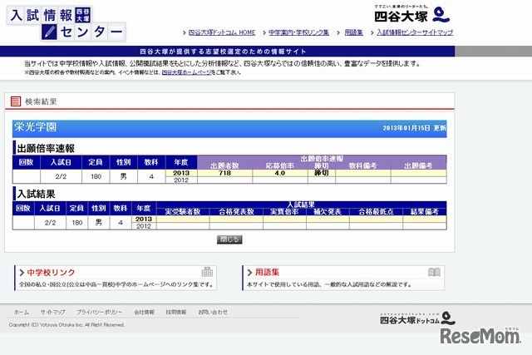Image resolution: width=532 pixels, height=355 pixels.
Task: Select the 入試結果 section heading
Action: click(x=36, y=195)
